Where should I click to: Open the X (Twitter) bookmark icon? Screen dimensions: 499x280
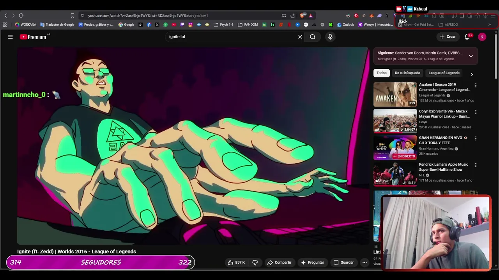click(157, 24)
